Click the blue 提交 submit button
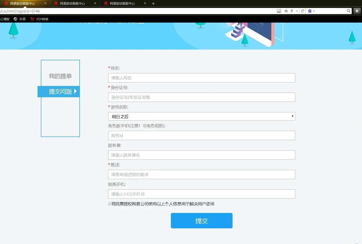 (x=202, y=221)
